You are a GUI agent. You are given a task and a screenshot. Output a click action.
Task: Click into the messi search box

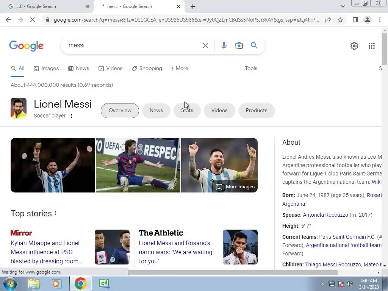pyautogui.click(x=134, y=45)
